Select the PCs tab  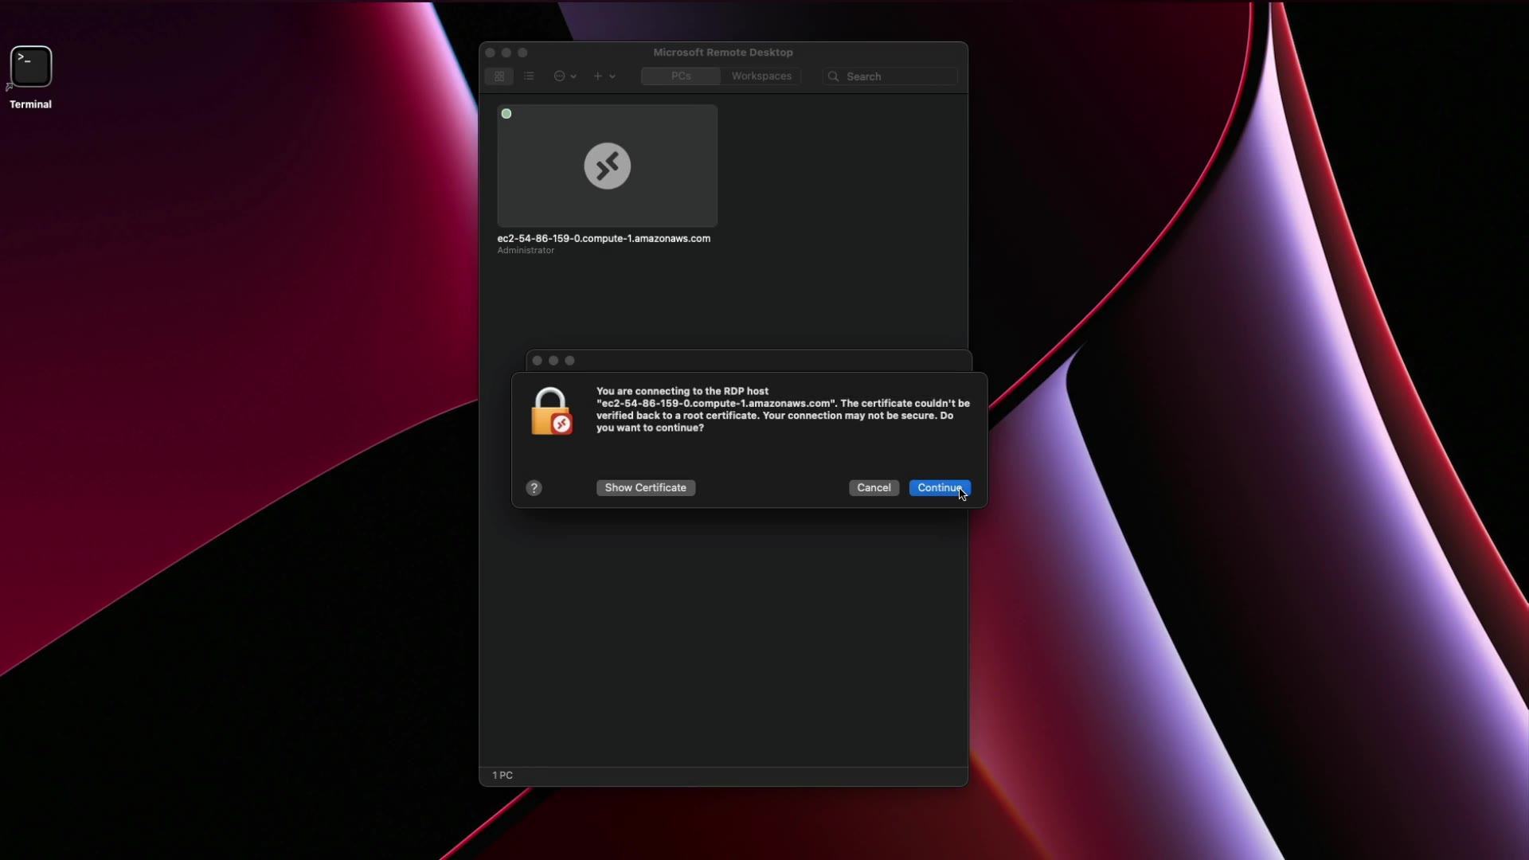pyautogui.click(x=681, y=76)
